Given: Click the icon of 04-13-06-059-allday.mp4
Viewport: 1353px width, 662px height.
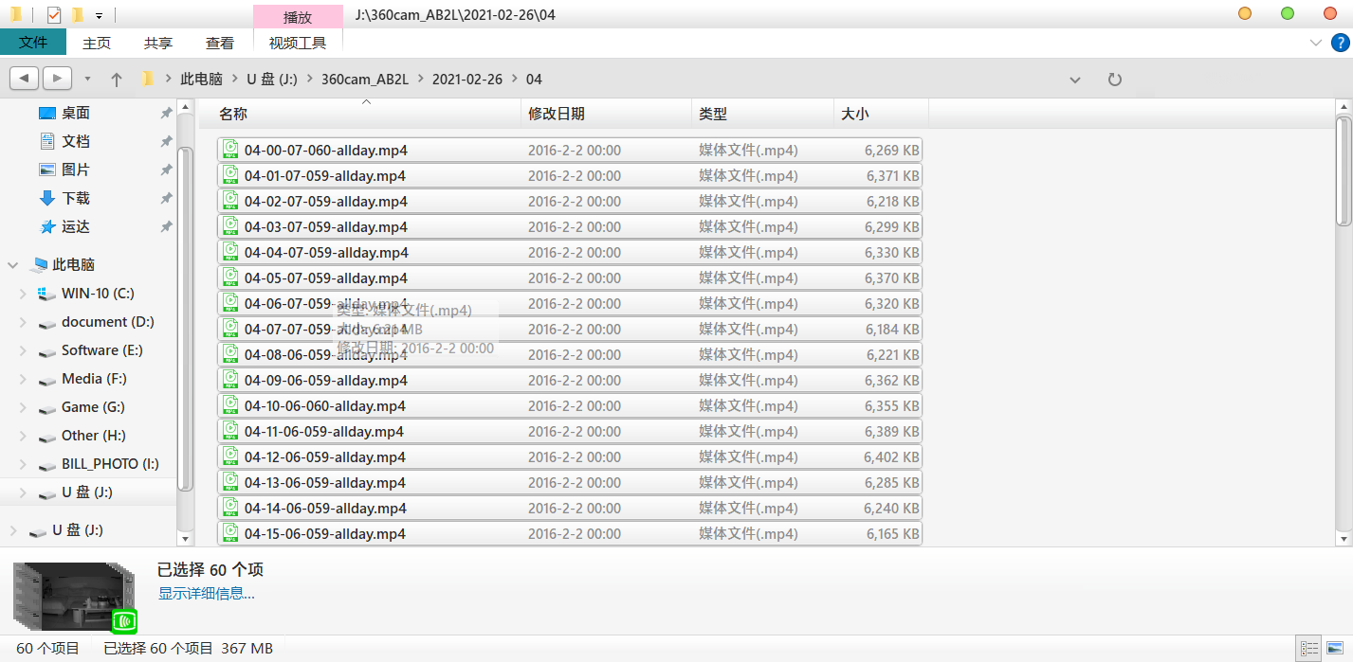Looking at the screenshot, I should tap(230, 482).
